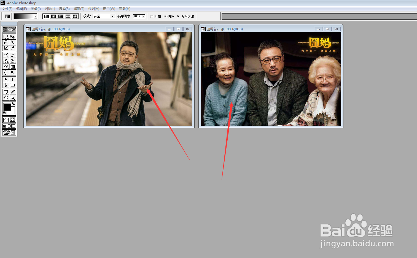The height and width of the screenshot is (258, 417).
Task: Select the Gradient tool in toolbox
Action: click(13, 67)
